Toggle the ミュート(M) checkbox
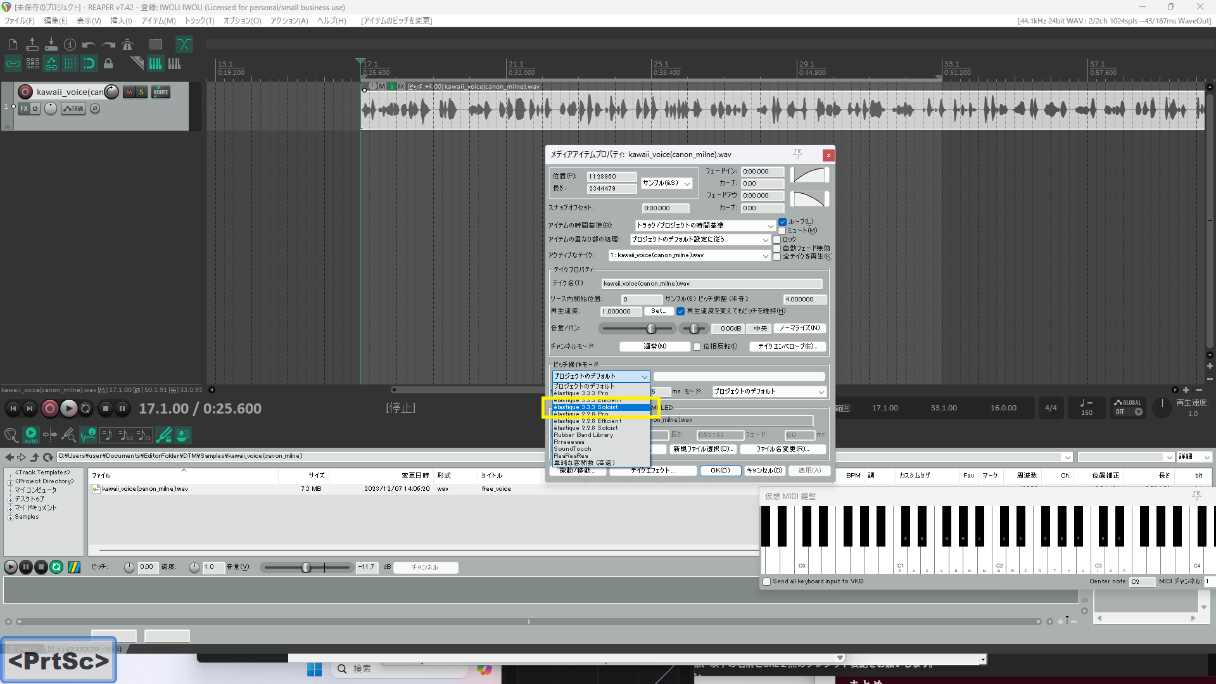Screen dimensions: 1216x684 point(782,231)
